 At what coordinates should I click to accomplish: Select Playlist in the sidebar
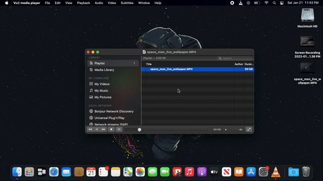click(113, 63)
